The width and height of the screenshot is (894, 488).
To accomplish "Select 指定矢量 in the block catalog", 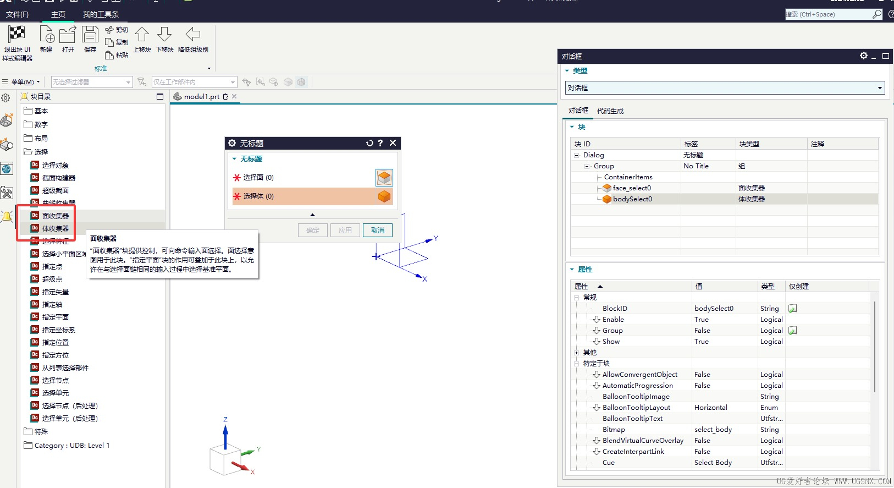I will (56, 292).
